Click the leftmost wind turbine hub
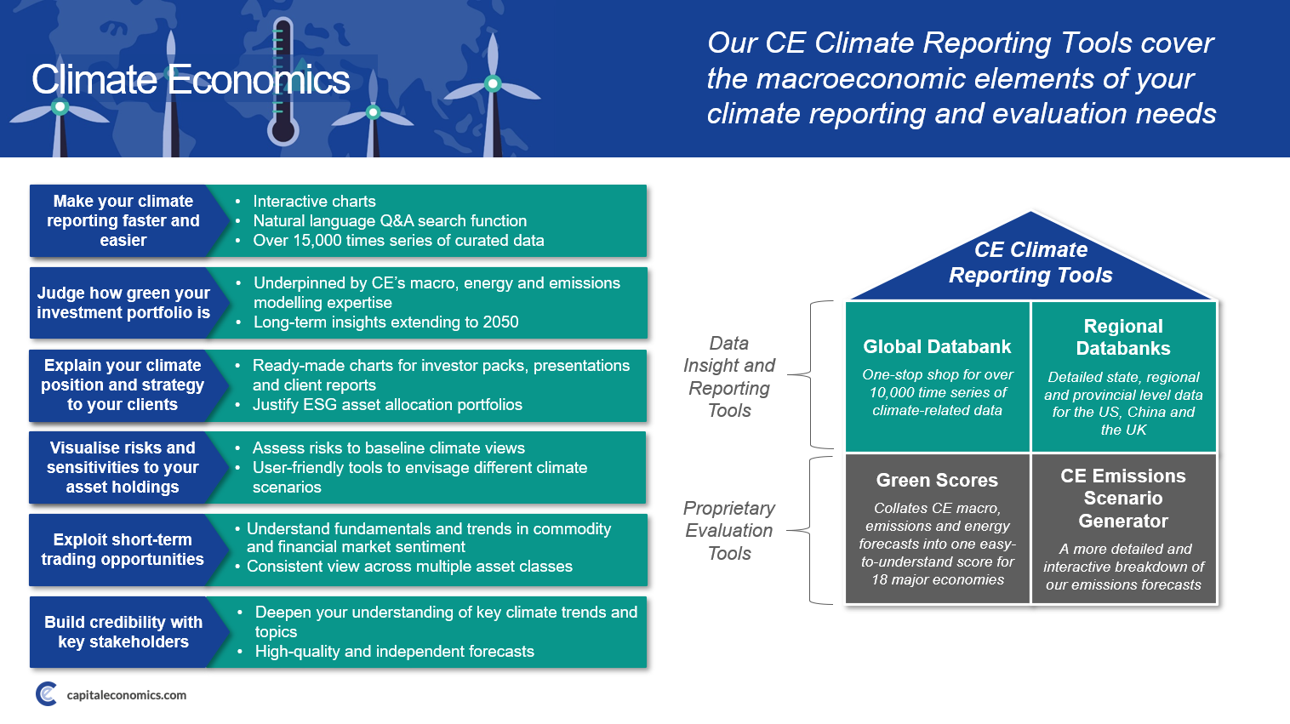This screenshot has height=724, width=1290. [x=60, y=107]
